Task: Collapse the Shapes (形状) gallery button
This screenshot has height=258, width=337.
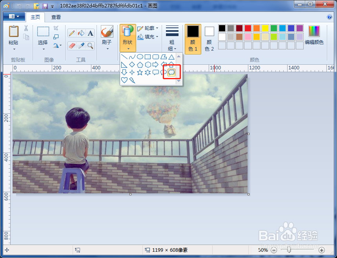Action: click(128, 38)
